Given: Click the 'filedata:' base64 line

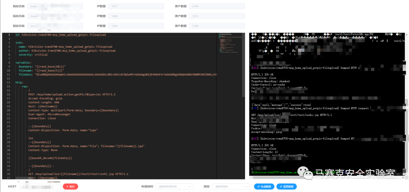Looking at the screenshot, I should (117, 75).
